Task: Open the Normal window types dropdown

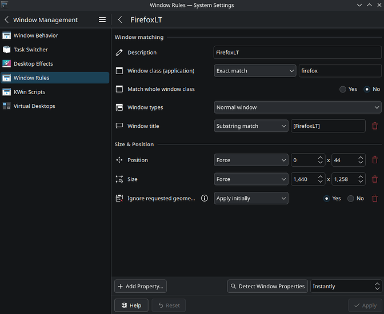Action: coord(298,107)
